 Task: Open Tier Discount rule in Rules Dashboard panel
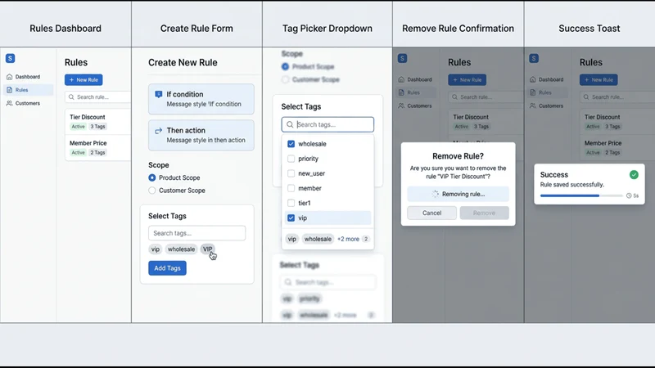pyautogui.click(x=98, y=121)
